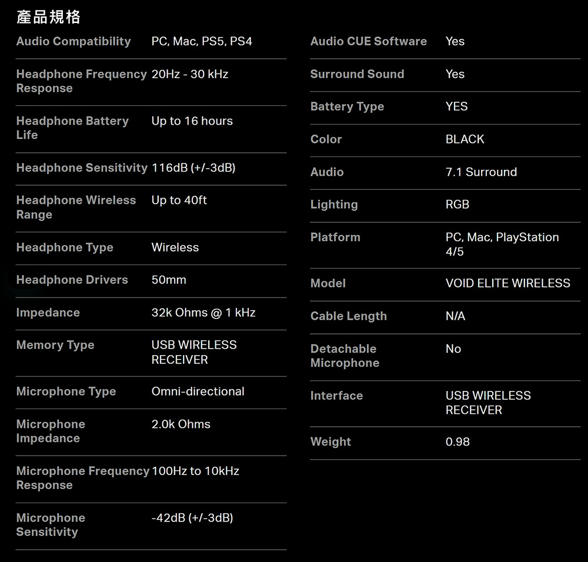Click the value -42dB (+/-3dB)

192,518
